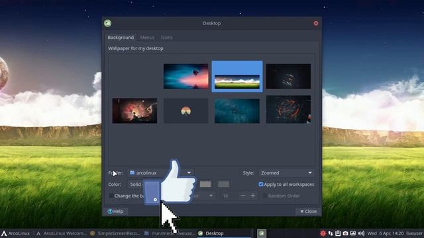Increase interval with the plus button
Screen dimensions: 424x238
(253, 196)
